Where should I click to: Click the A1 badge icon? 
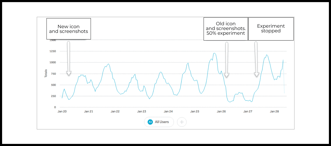(x=150, y=122)
